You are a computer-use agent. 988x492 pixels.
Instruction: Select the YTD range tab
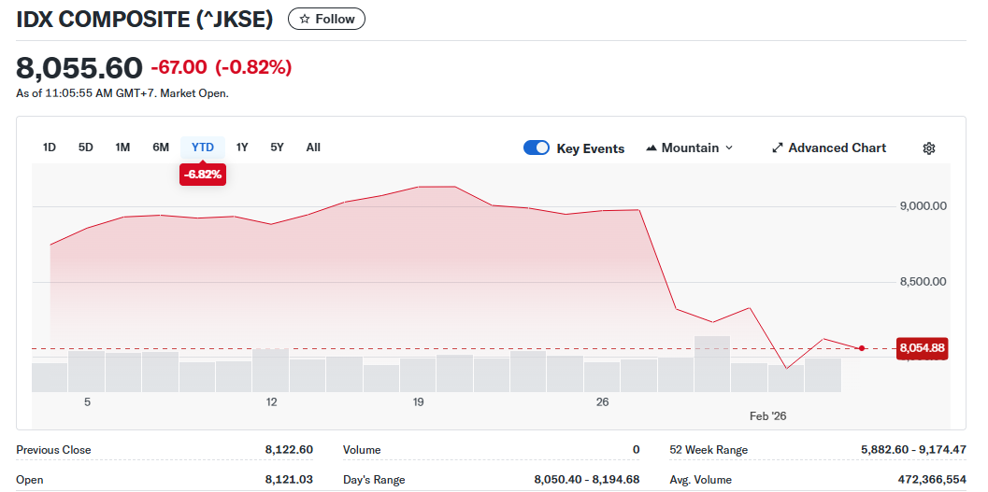203,148
